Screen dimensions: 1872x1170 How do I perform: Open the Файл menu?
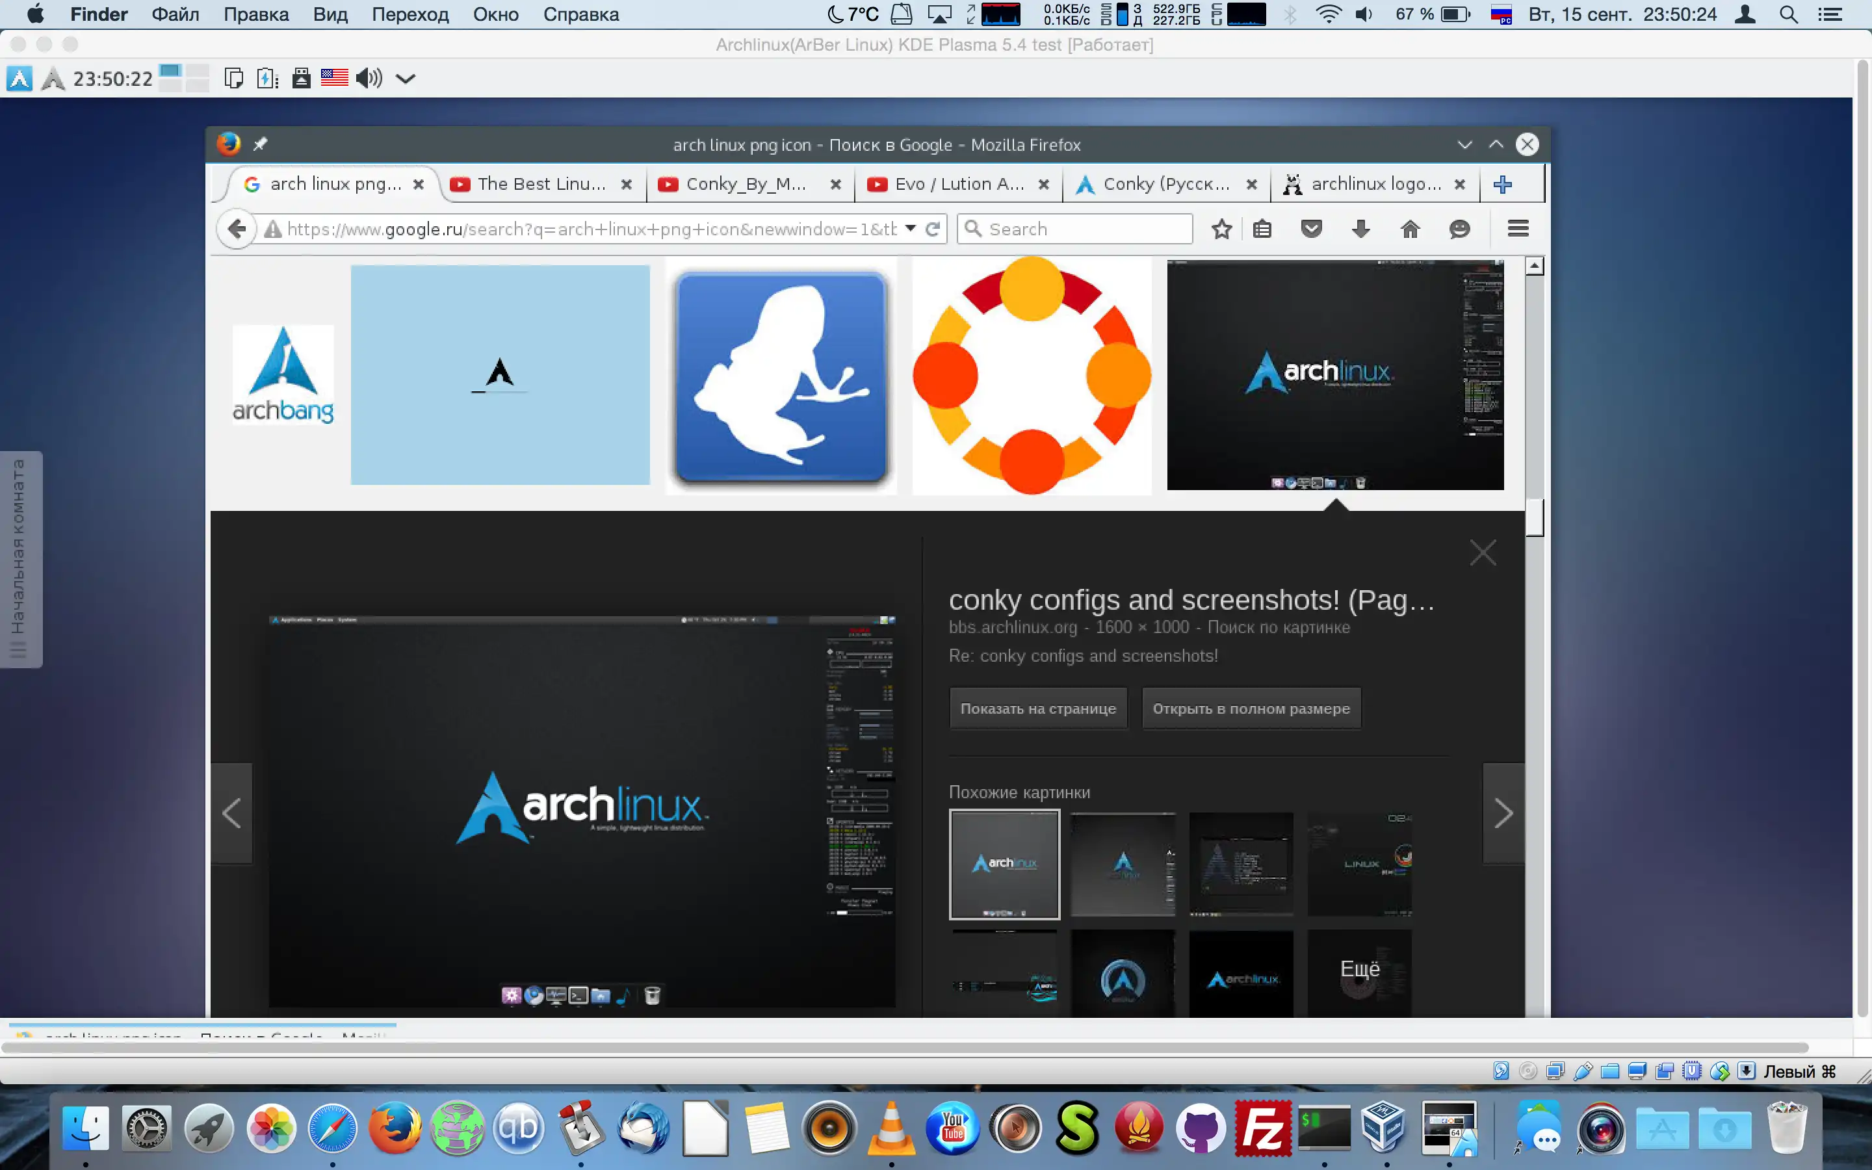click(x=175, y=14)
